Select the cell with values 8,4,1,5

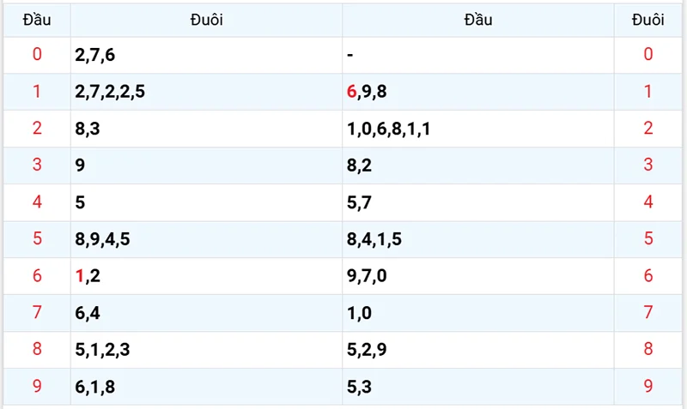pos(374,239)
